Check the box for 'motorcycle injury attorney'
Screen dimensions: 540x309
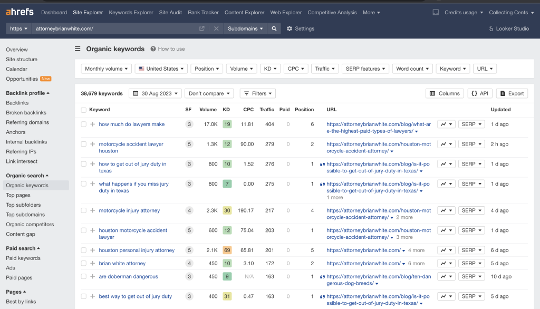tap(83, 210)
